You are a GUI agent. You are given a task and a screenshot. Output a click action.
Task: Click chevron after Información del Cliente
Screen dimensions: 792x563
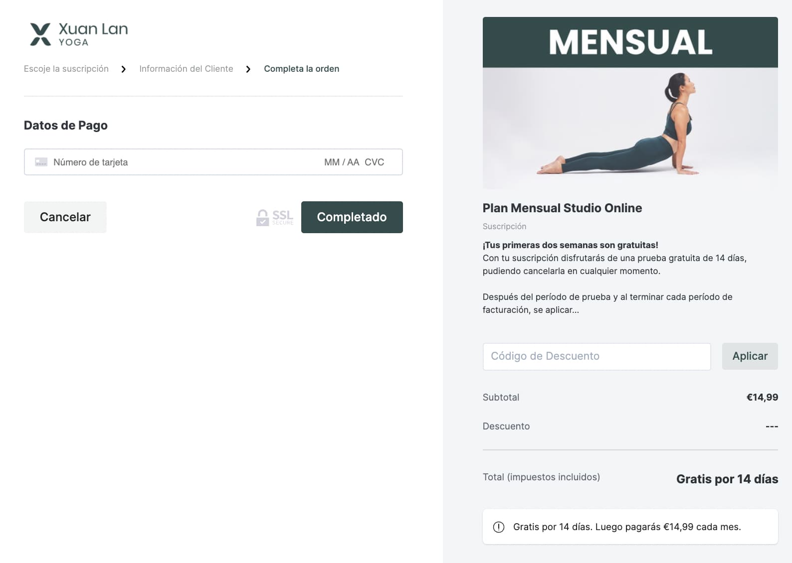[248, 69]
